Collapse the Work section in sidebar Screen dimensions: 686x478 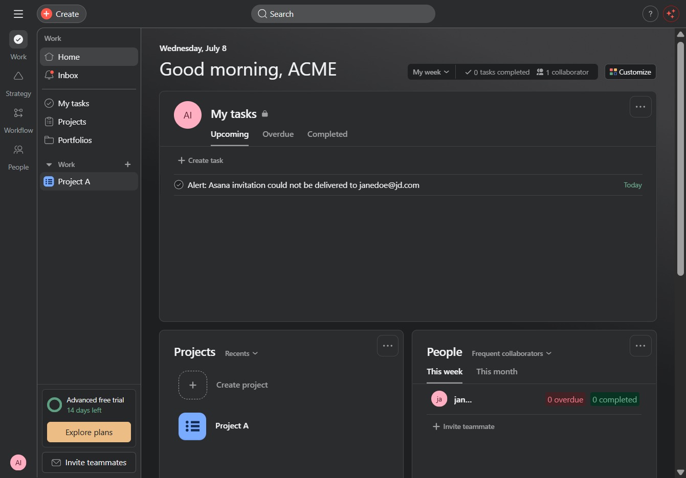click(x=49, y=164)
